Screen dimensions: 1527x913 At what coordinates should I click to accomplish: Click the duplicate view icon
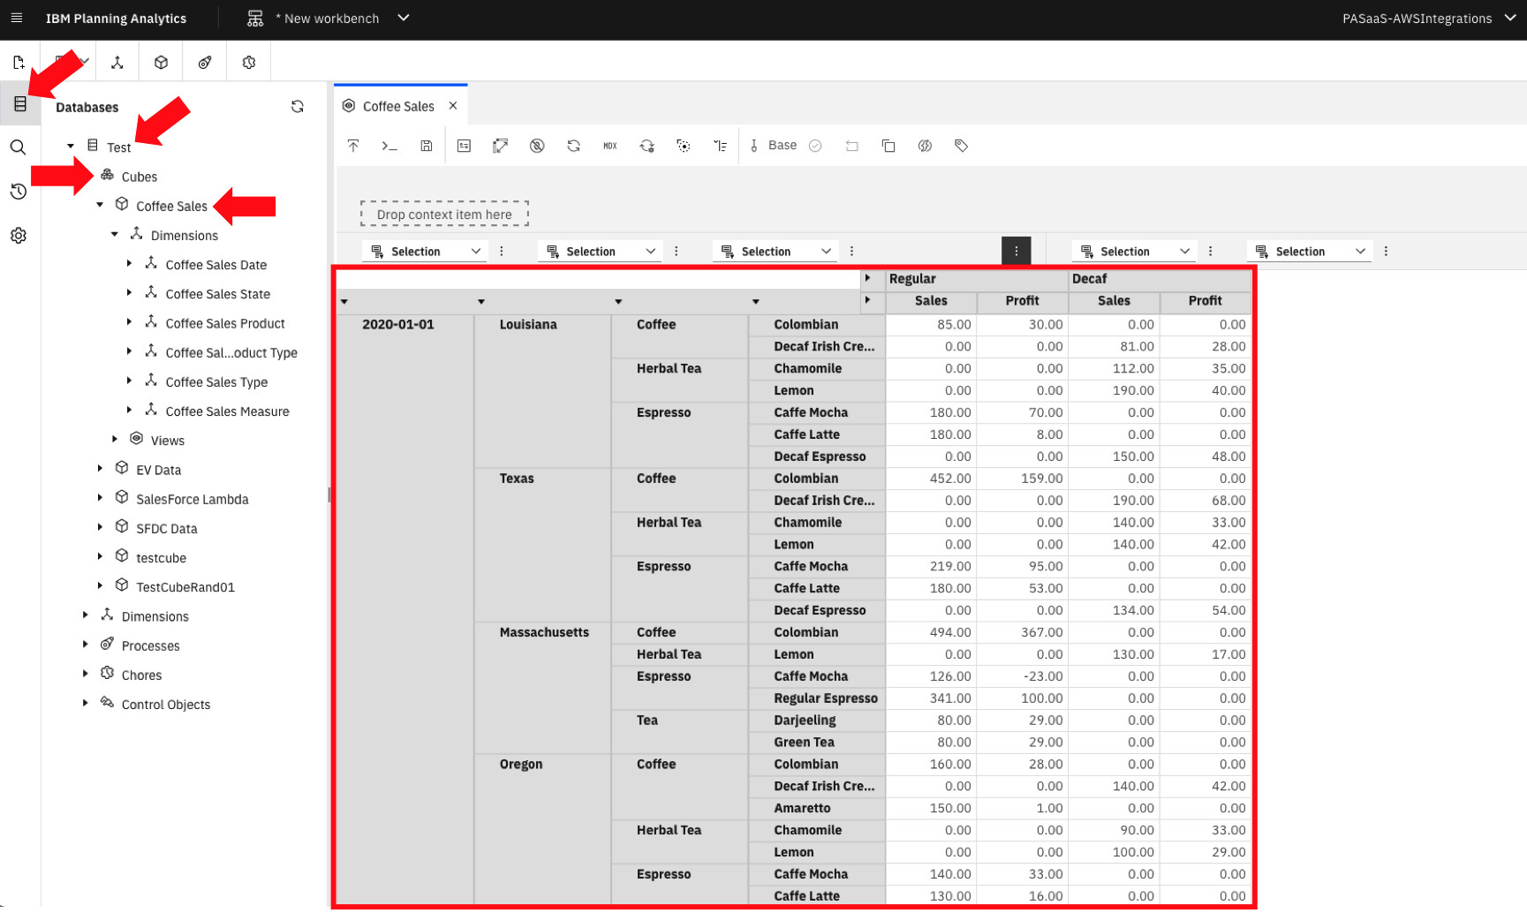pos(888,146)
